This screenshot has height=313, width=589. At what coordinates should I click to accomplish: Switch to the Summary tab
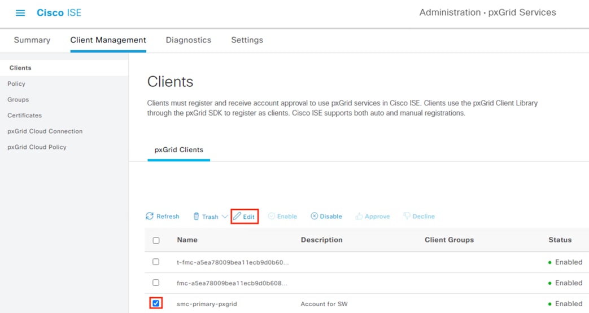pos(32,40)
